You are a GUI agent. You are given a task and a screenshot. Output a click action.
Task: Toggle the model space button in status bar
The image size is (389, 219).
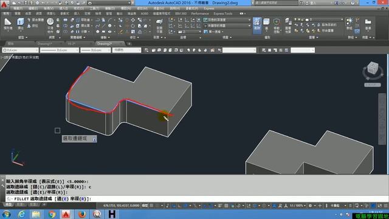[x=145, y=206]
